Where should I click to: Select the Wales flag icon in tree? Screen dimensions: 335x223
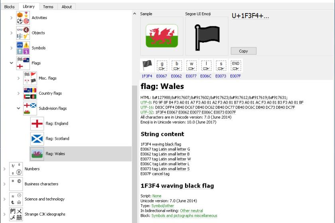click(37, 154)
